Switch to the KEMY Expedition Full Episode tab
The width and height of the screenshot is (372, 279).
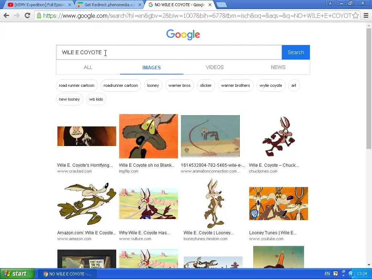39,5
